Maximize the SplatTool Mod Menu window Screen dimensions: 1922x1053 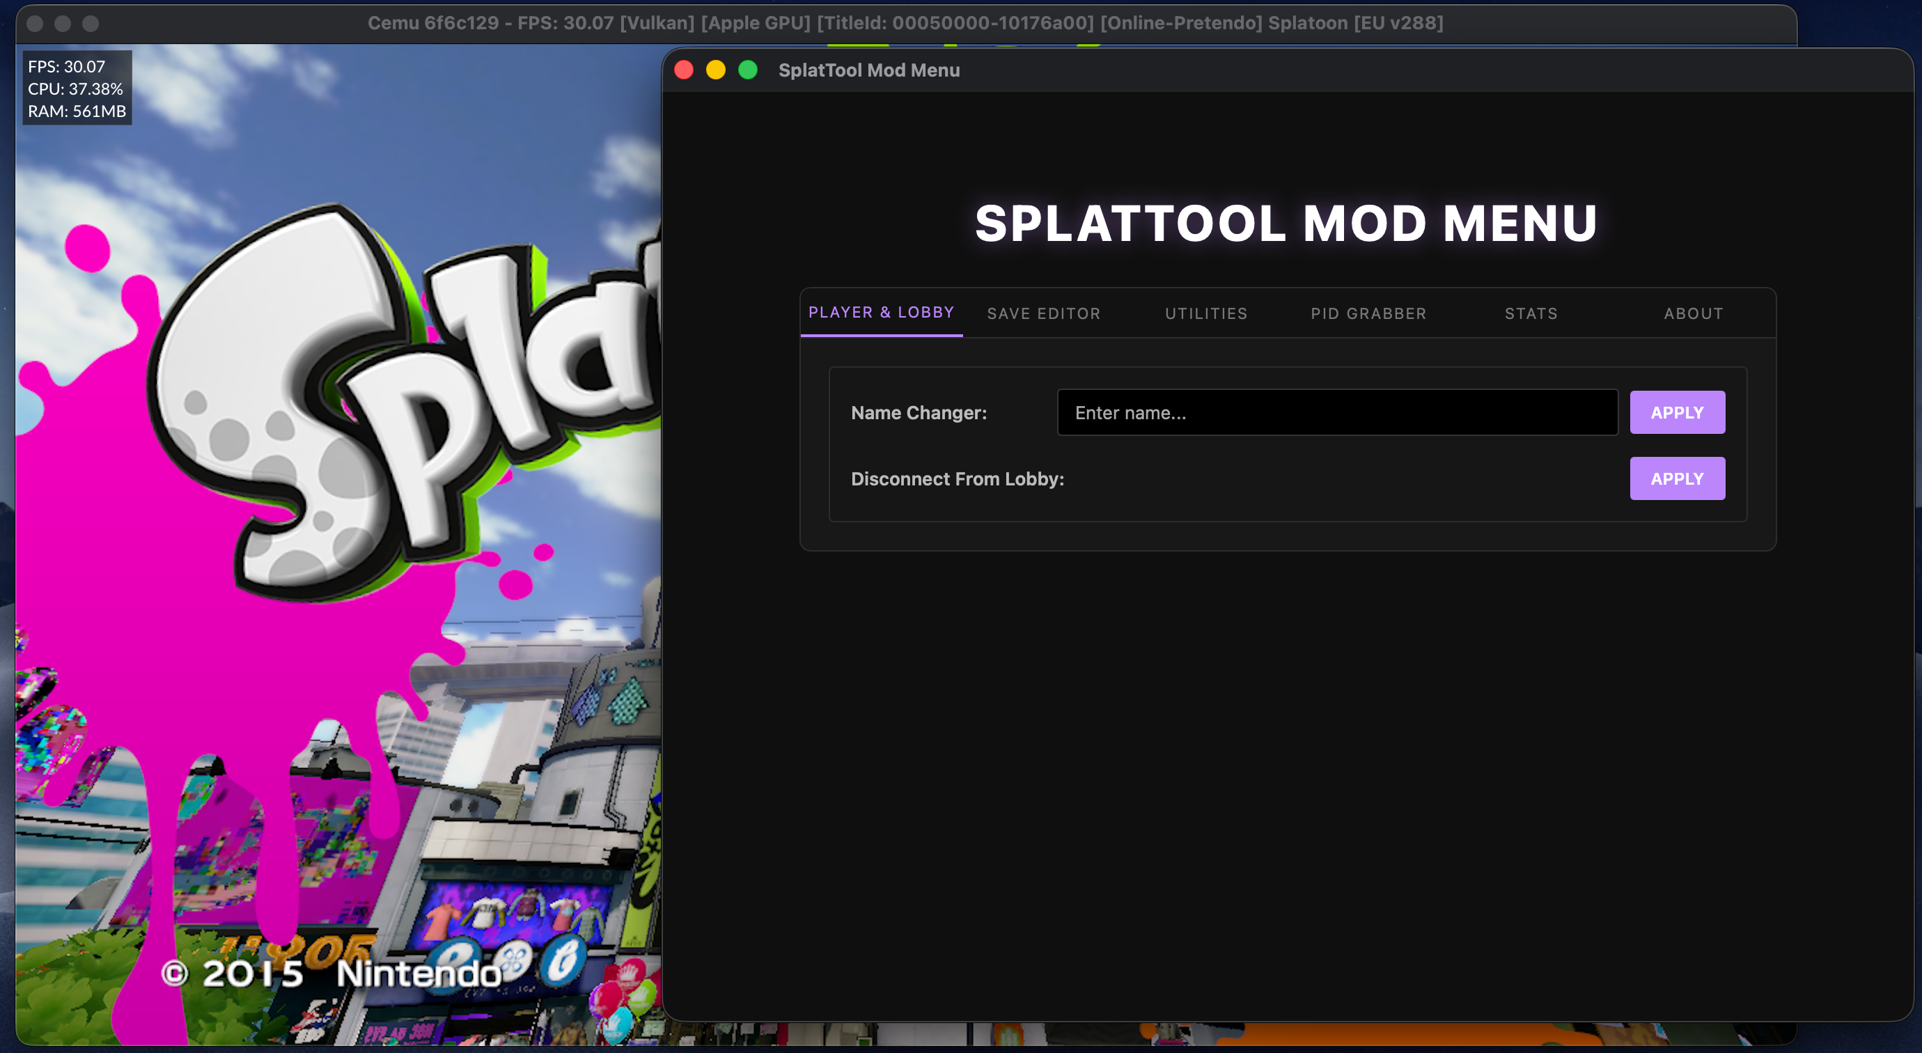(x=748, y=70)
